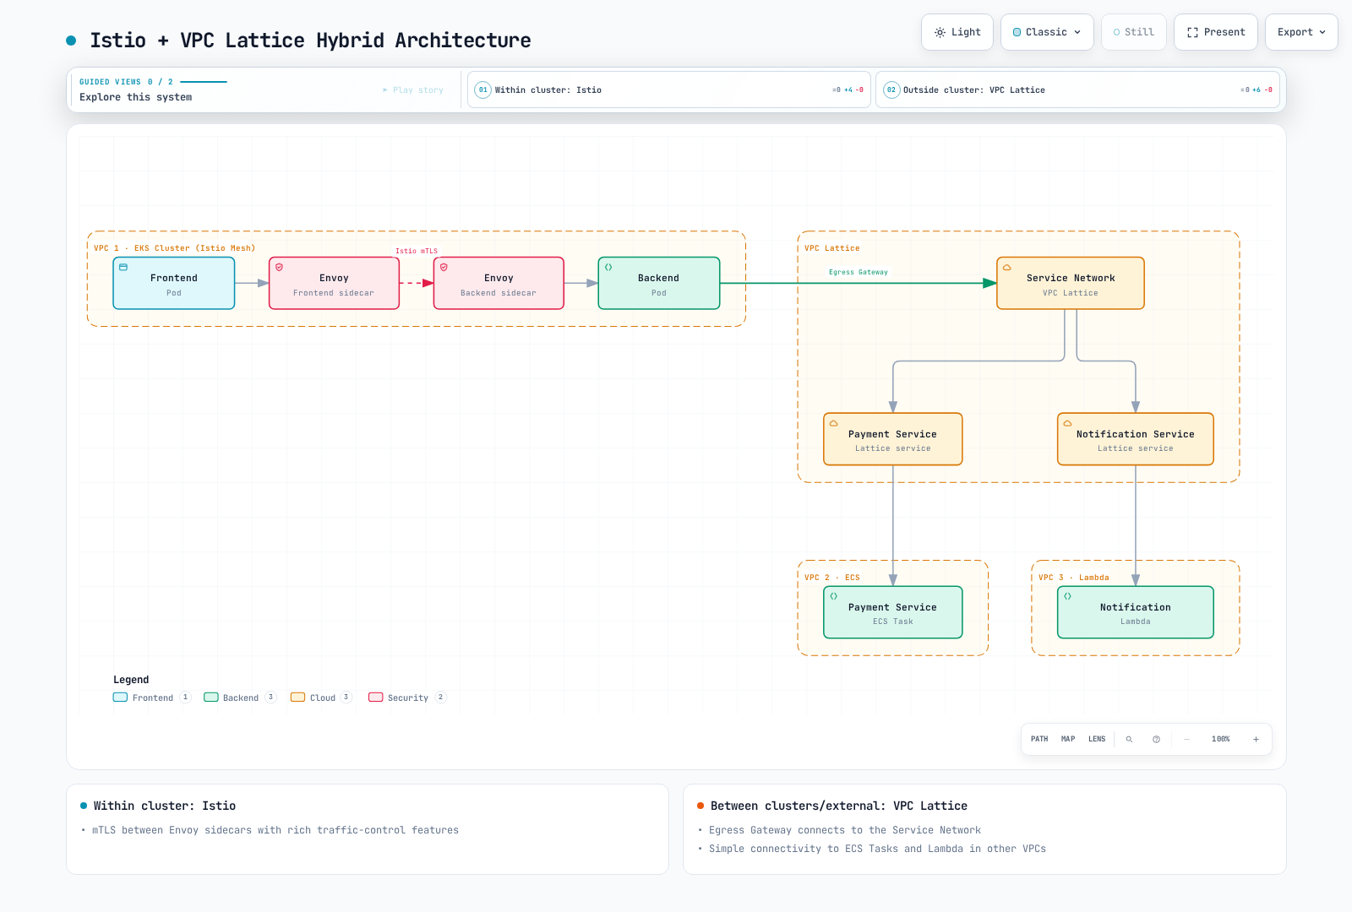Activate PATH mode in canvas toolbar

click(1039, 739)
